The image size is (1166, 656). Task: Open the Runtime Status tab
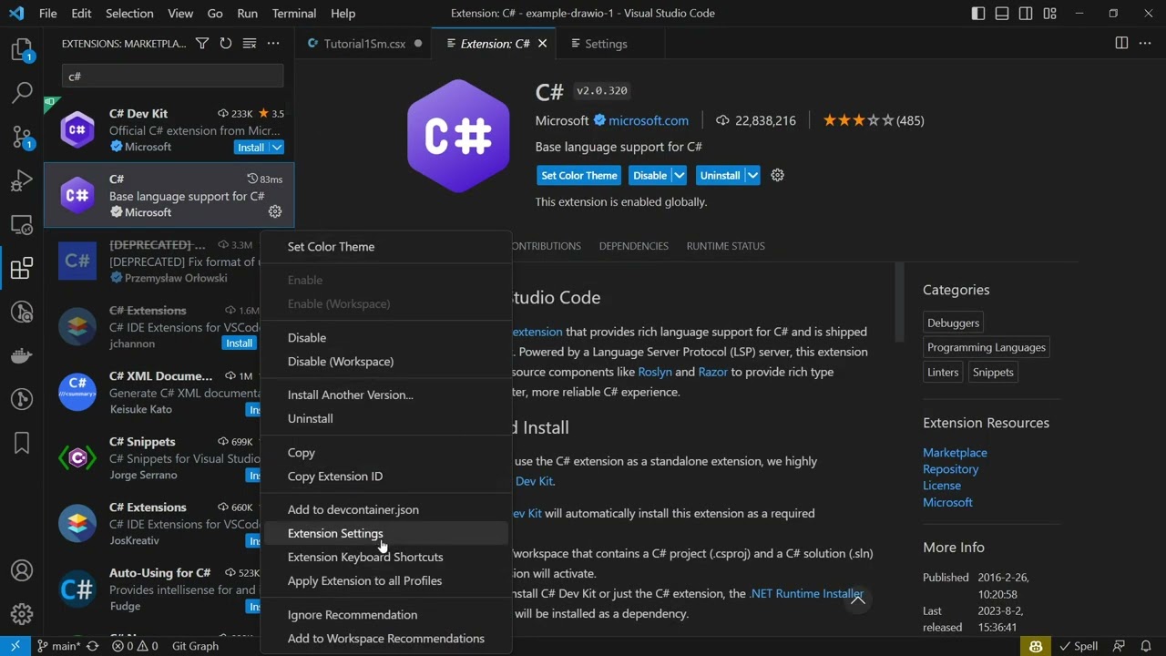pyautogui.click(x=725, y=246)
